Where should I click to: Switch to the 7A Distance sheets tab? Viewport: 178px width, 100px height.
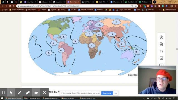(x=145, y=2)
